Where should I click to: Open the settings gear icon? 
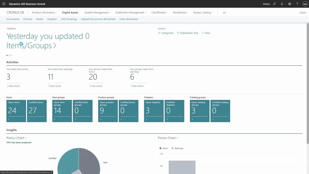[x=290, y=4]
